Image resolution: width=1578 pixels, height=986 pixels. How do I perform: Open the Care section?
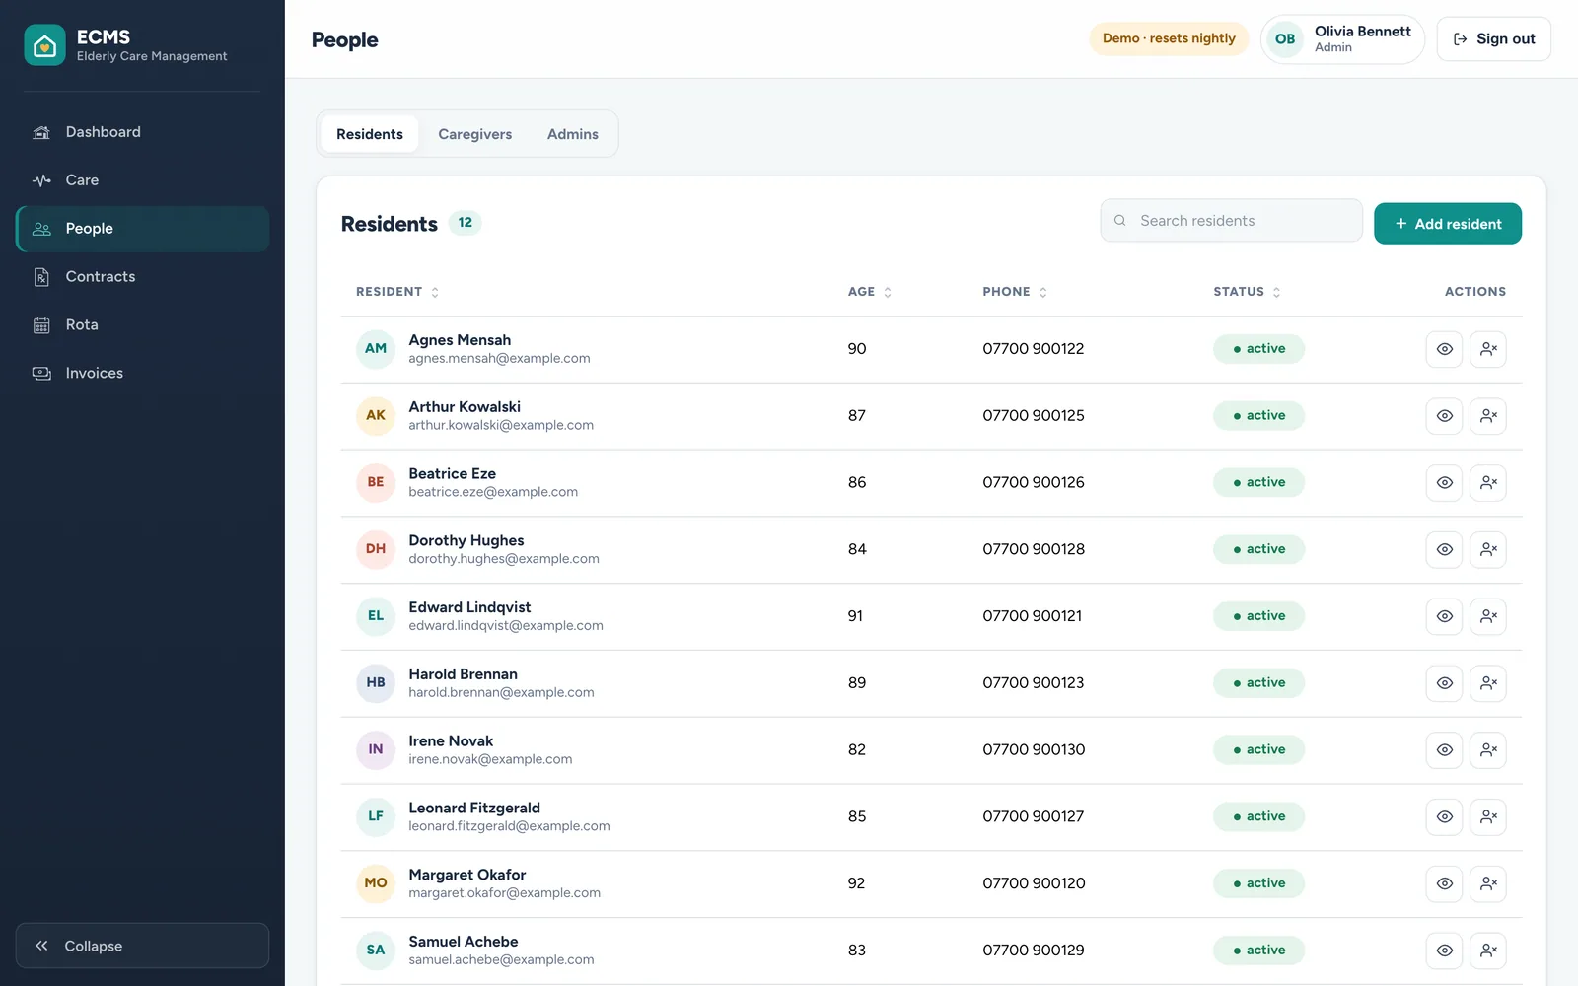coord(142,180)
